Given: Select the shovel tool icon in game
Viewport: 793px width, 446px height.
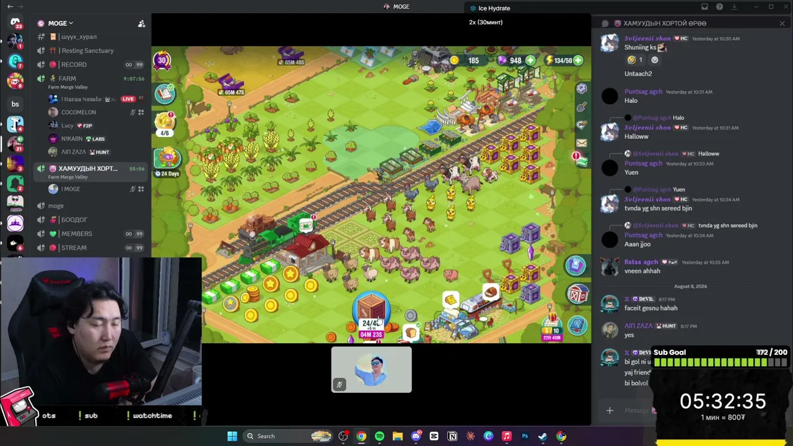Looking at the screenshot, I should point(581,107).
